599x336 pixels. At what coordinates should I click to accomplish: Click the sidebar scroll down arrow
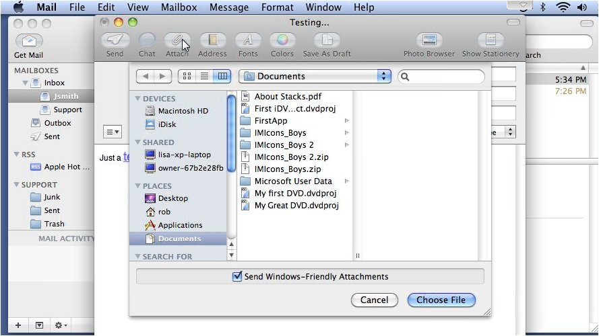pyautogui.click(x=231, y=255)
